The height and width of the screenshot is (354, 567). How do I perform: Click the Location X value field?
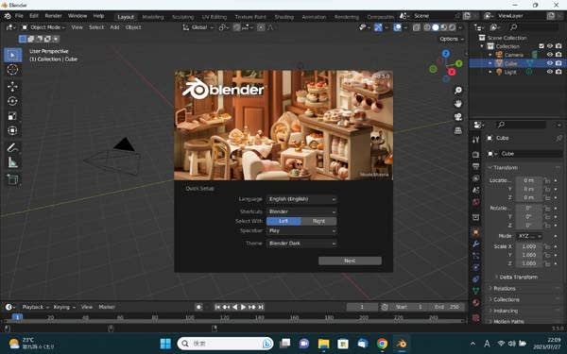point(528,180)
